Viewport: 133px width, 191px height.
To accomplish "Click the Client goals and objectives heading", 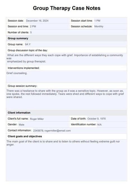I will [x=25, y=137].
